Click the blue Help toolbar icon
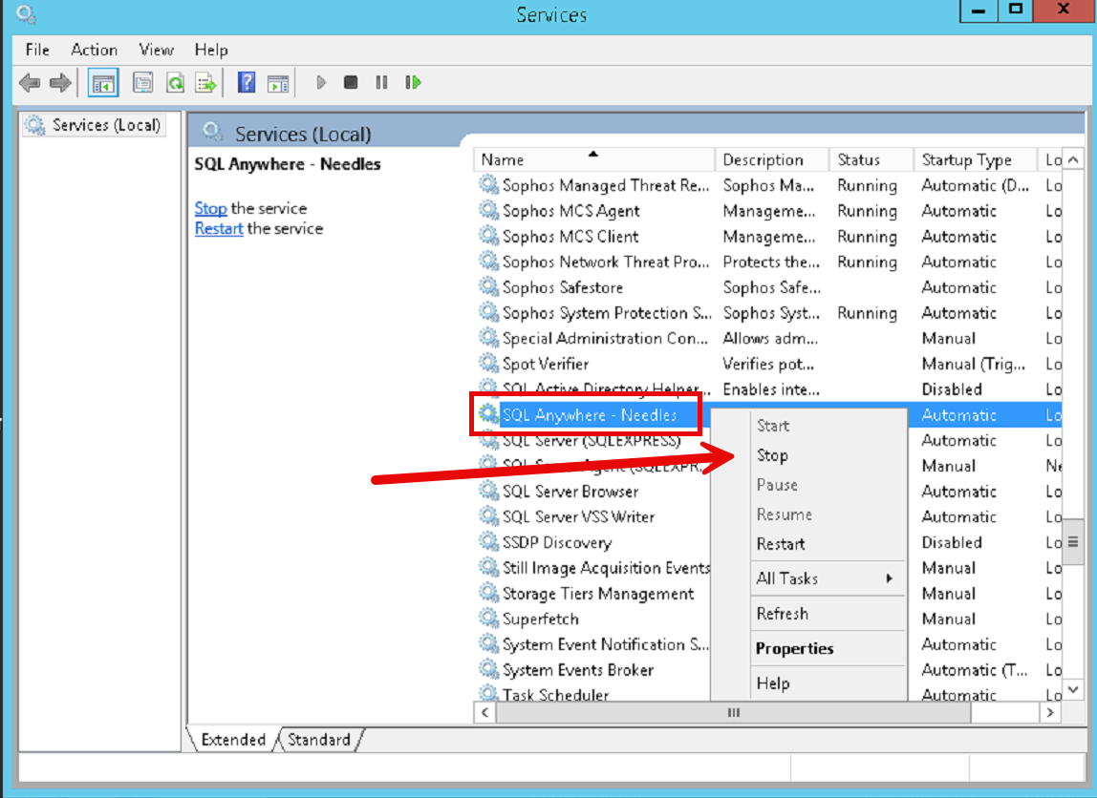The width and height of the screenshot is (1097, 798). [246, 82]
